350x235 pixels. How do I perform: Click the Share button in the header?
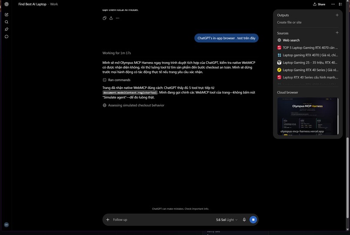pos(319,4)
